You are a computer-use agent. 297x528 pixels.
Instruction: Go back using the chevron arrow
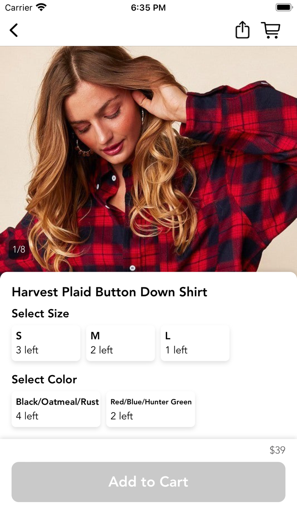tap(14, 30)
